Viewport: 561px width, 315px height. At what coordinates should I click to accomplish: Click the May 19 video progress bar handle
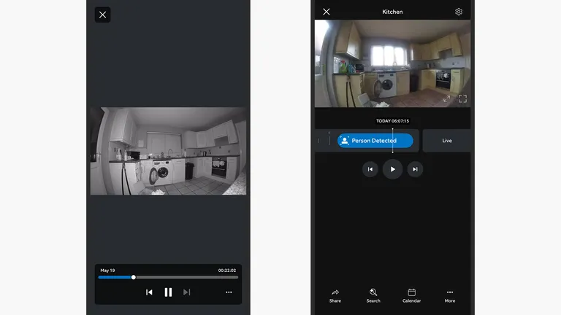[133, 277]
